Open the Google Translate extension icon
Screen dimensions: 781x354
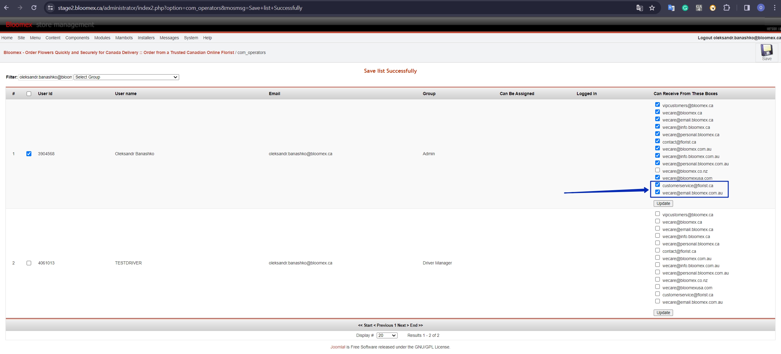pyautogui.click(x=671, y=8)
